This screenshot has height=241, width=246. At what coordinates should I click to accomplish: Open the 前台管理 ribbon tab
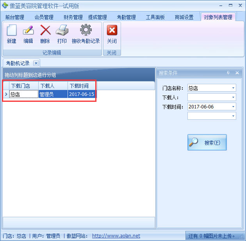pos(15,17)
